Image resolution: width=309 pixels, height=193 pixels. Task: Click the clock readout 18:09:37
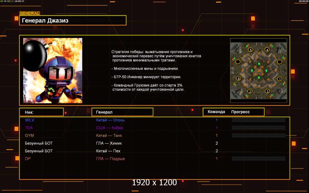19,1
